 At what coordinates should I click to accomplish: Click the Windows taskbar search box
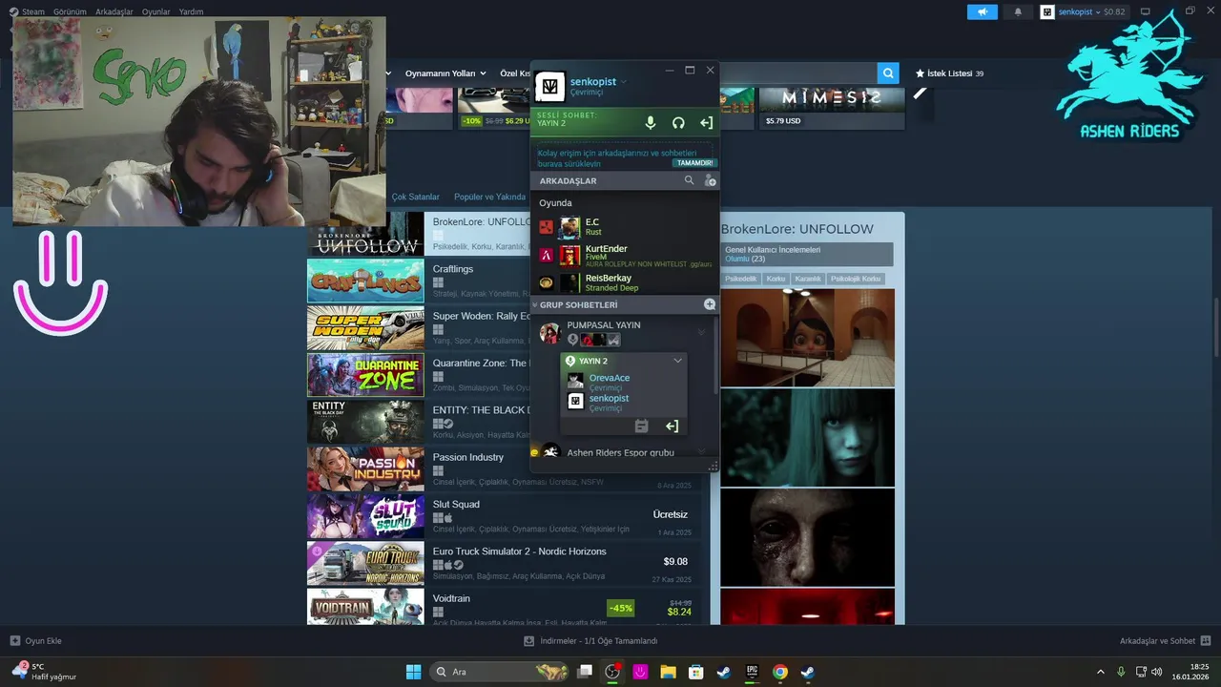pyautogui.click(x=499, y=672)
